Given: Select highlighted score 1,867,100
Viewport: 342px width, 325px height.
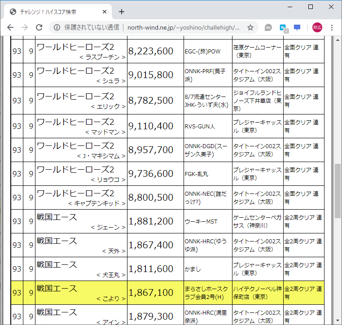Looking at the screenshot, I should coord(151,293).
